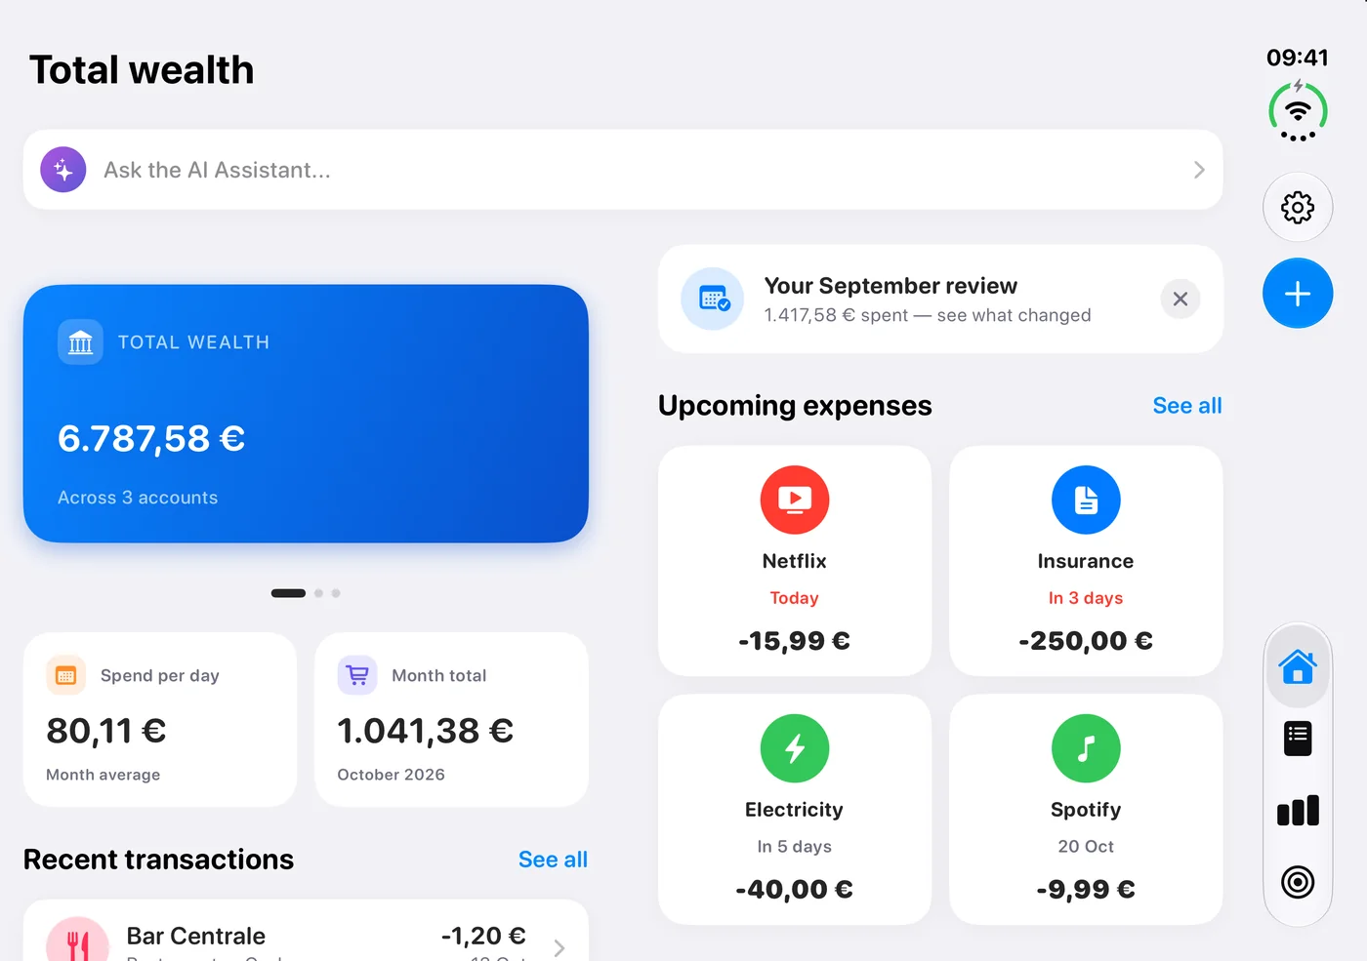This screenshot has width=1367, height=961.
Task: Select the Insurance -250,00 € amount
Action: 1086,641
